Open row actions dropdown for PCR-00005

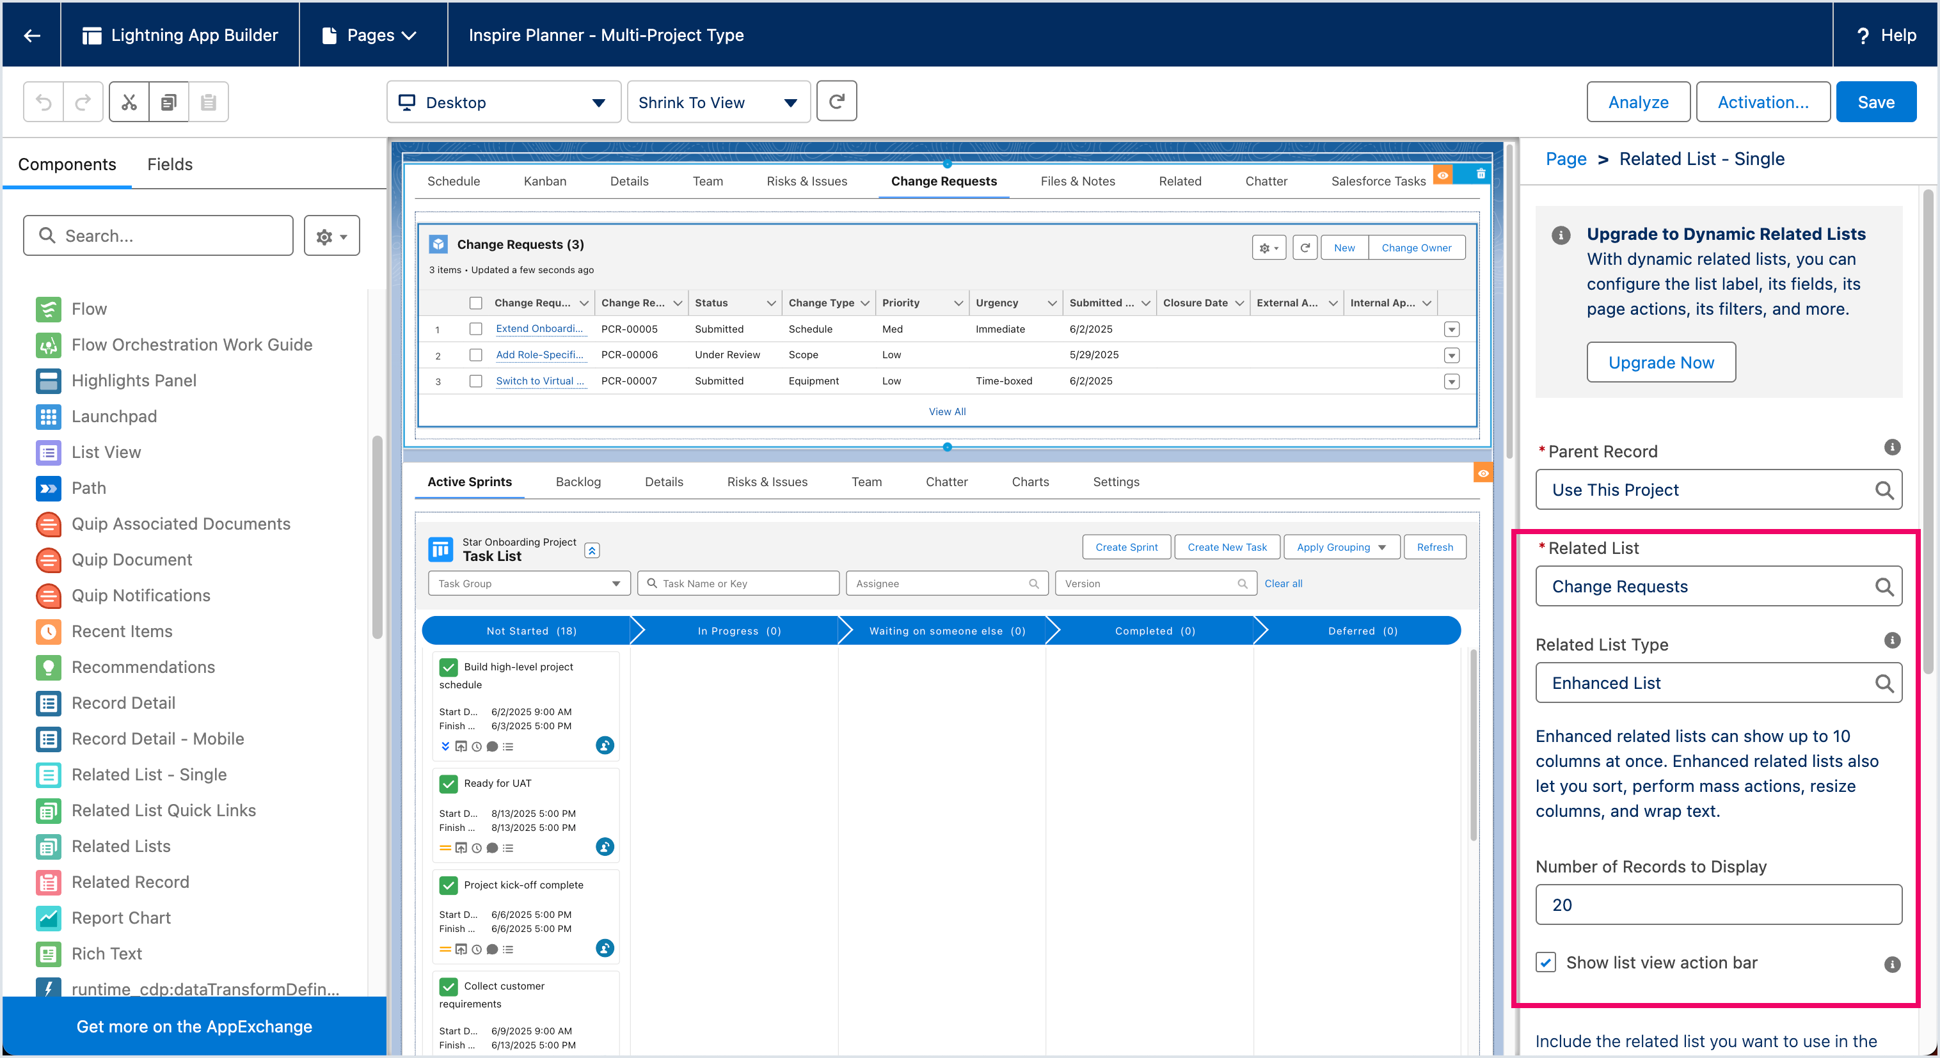tap(1451, 330)
